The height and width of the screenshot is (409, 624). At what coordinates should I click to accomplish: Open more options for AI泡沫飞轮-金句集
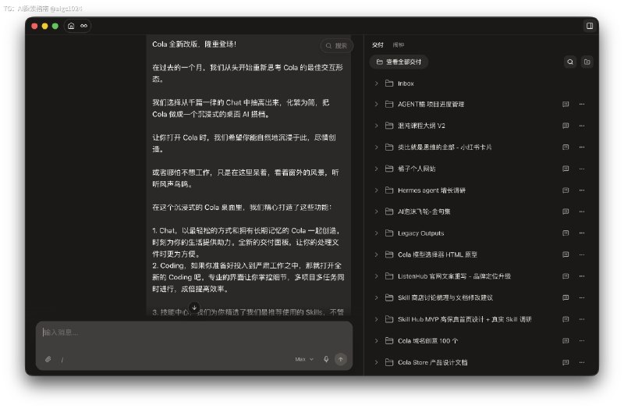582,212
